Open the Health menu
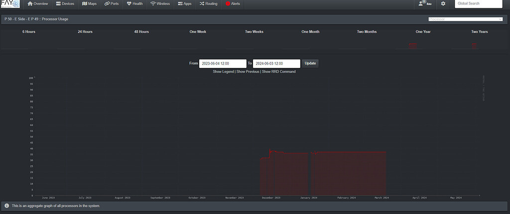Viewport: 510px width, 214px height. (134, 4)
